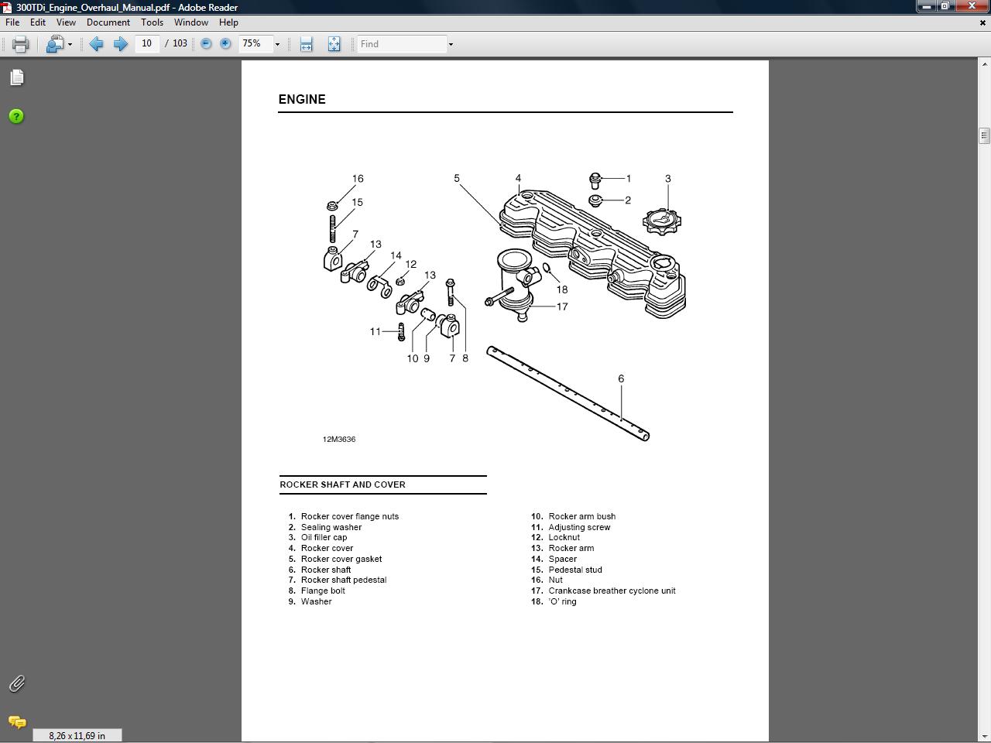The height and width of the screenshot is (743, 991).
Task: Click the page number input field
Action: [147, 44]
